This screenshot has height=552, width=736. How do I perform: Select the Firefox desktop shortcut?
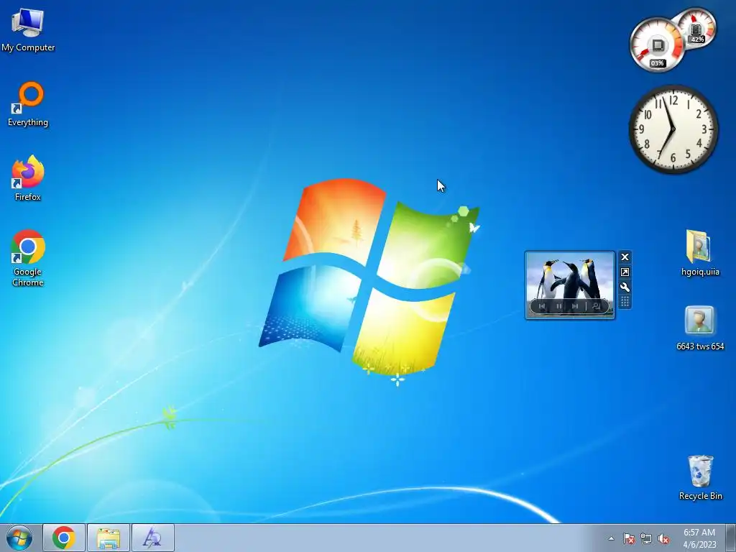tap(28, 178)
